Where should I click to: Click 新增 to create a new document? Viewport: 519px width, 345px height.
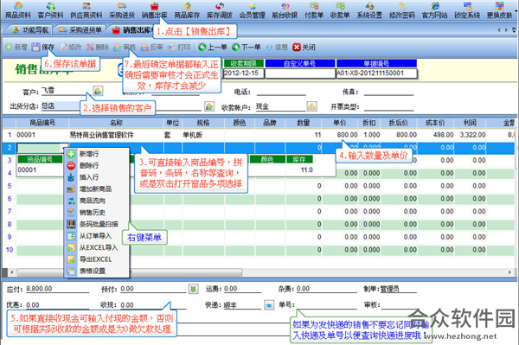pos(16,47)
